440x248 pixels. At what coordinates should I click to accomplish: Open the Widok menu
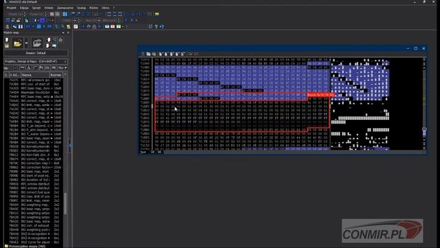(x=49, y=8)
